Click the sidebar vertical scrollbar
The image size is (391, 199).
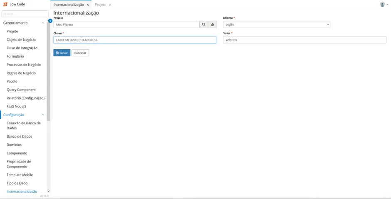(x=48, y=72)
